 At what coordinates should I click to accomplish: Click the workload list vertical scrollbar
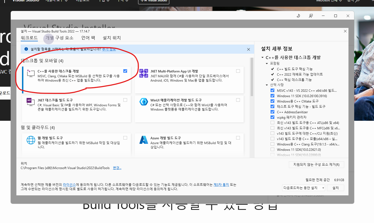[x=252, y=77]
